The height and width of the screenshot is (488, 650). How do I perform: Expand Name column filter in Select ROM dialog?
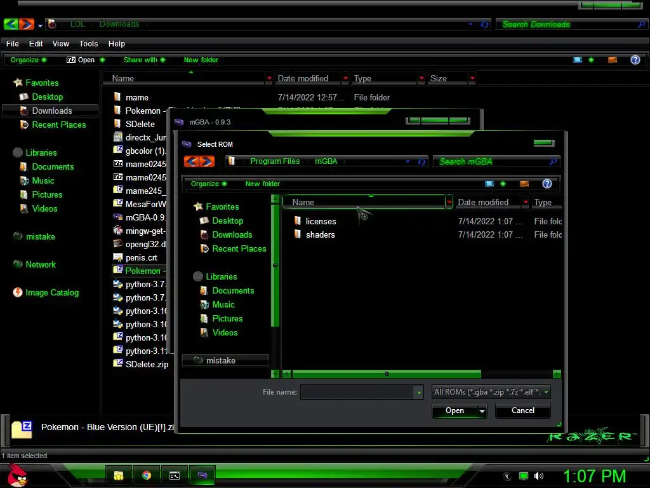[x=449, y=203]
